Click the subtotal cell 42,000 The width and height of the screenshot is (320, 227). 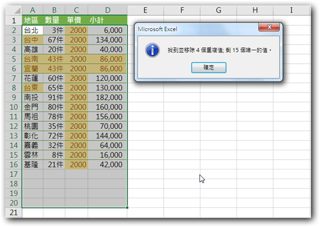click(108, 164)
